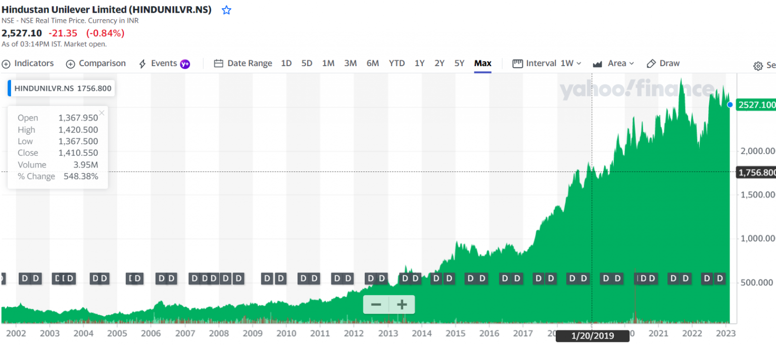Toggle the Y+ events badge
Viewport: 776px width, 345px height.
(185, 63)
